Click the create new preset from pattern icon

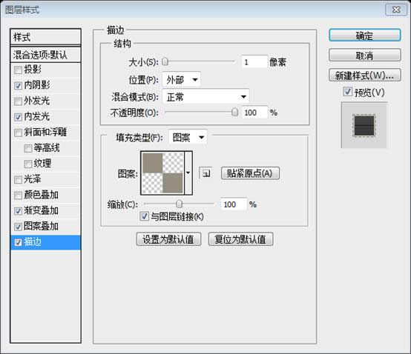[x=206, y=173]
